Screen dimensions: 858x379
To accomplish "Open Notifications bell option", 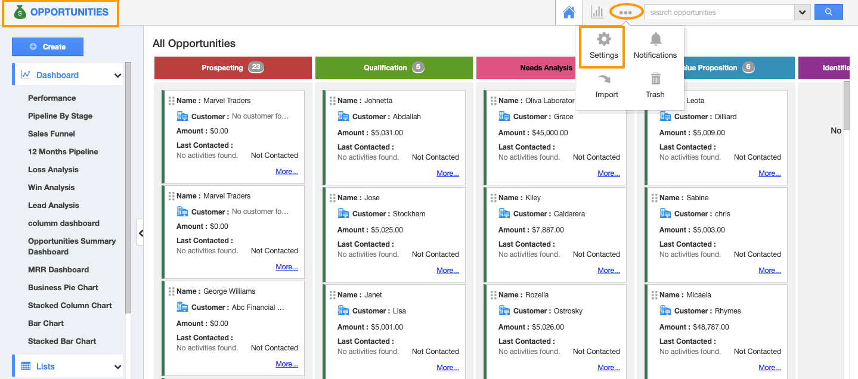I will coord(655,46).
